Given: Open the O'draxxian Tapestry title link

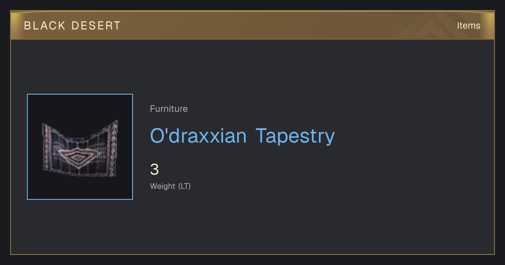Looking at the screenshot, I should (242, 136).
